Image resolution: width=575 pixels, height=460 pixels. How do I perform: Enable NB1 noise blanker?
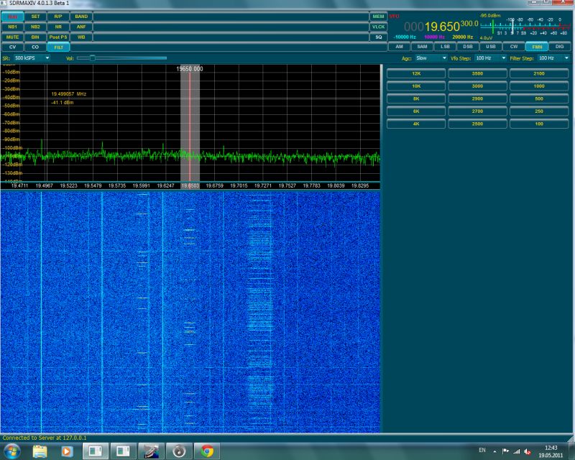[x=12, y=27]
